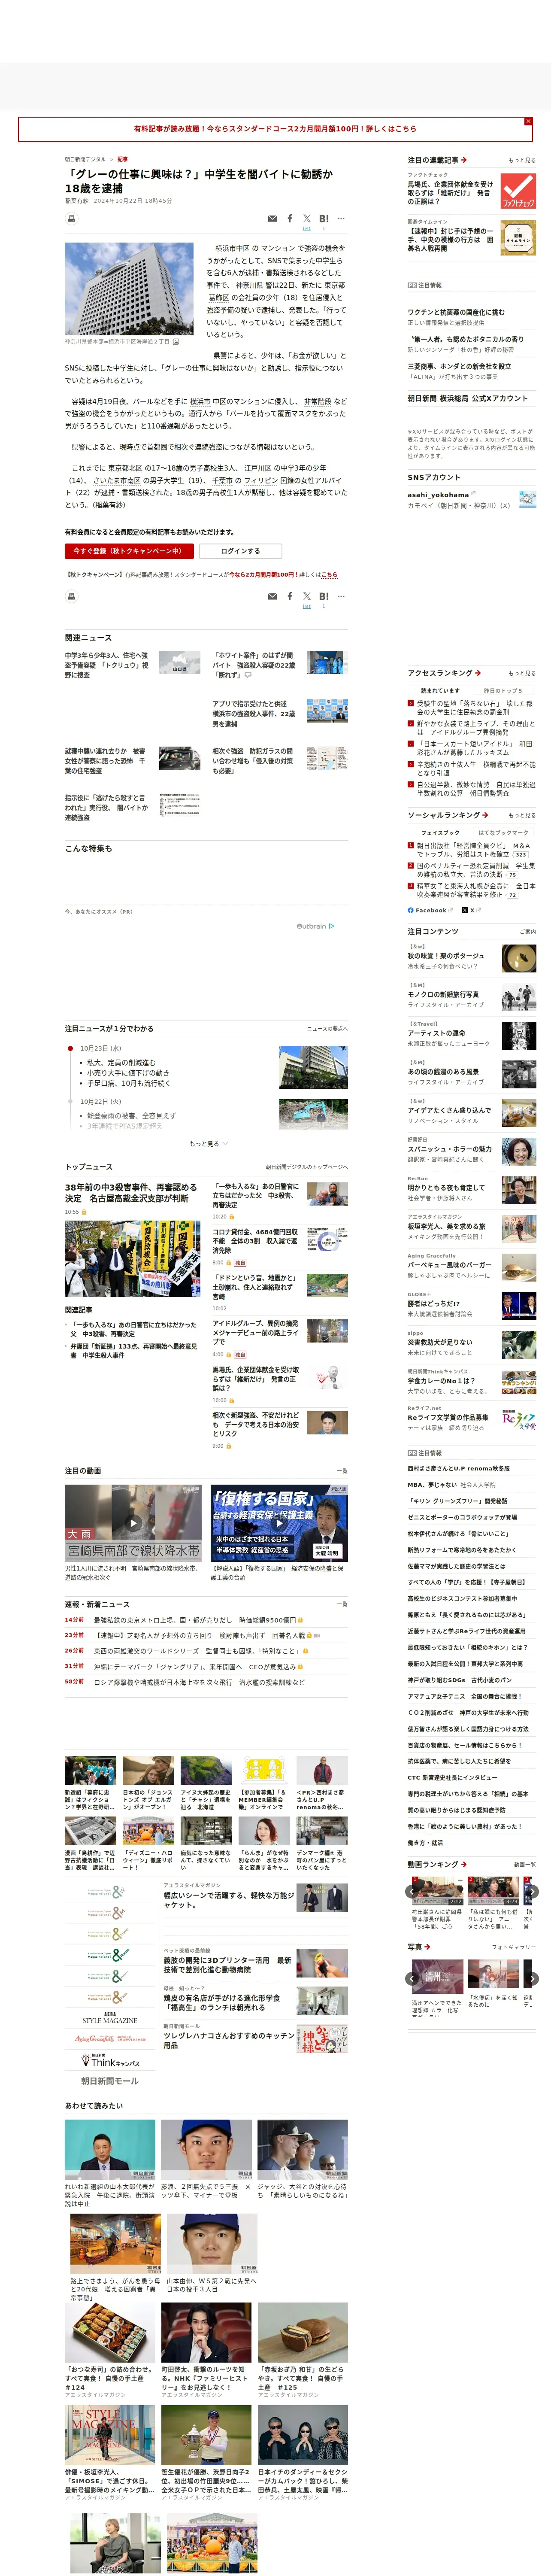Click the mail share icon under the headline

(x=272, y=219)
